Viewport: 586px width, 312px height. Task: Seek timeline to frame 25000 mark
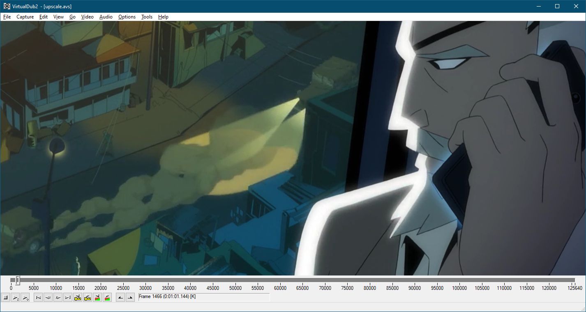coord(123,288)
